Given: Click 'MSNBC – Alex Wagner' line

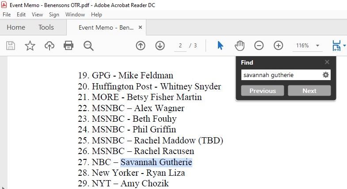Looking at the screenshot, I should (138, 108).
